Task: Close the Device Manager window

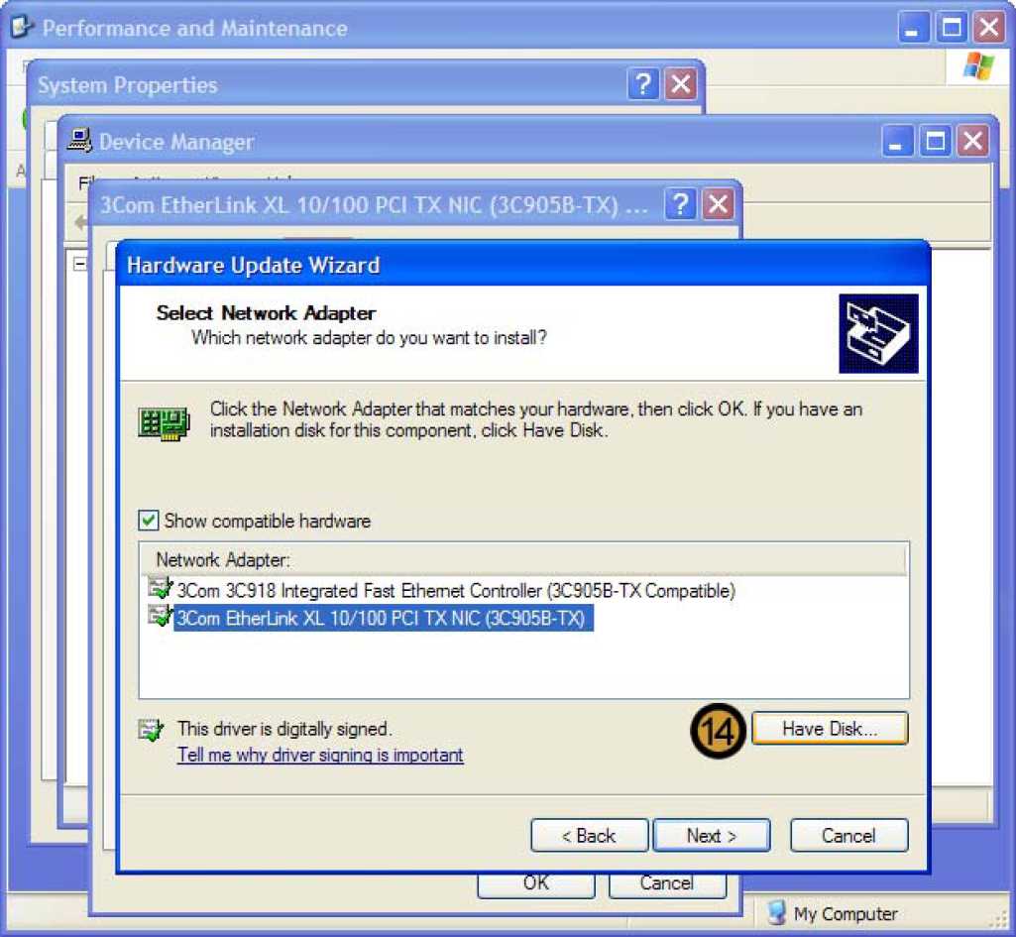Action: coord(973,141)
